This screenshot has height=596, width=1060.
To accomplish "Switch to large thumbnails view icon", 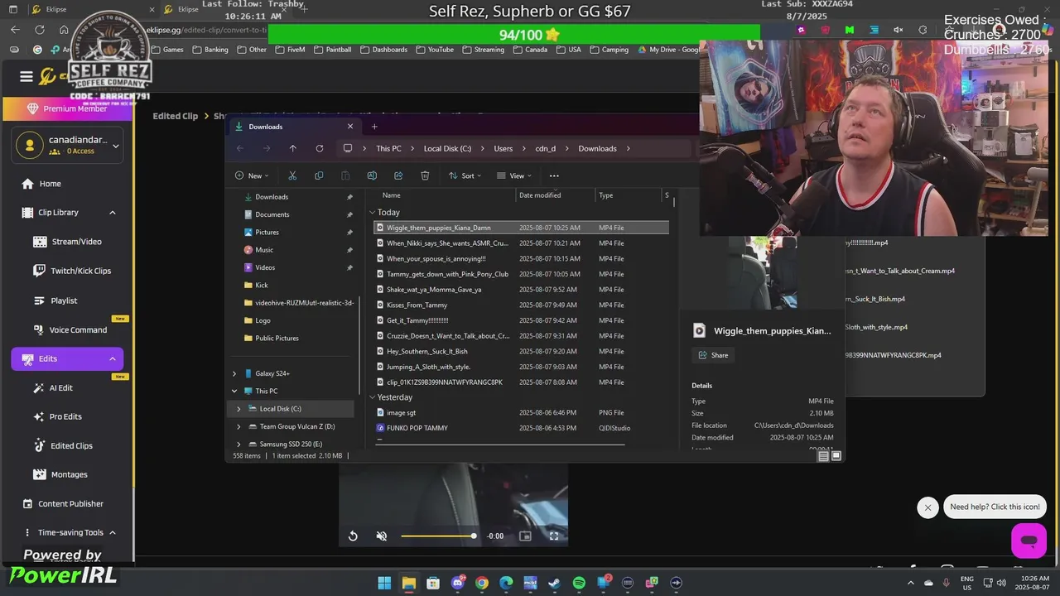I will click(x=836, y=456).
